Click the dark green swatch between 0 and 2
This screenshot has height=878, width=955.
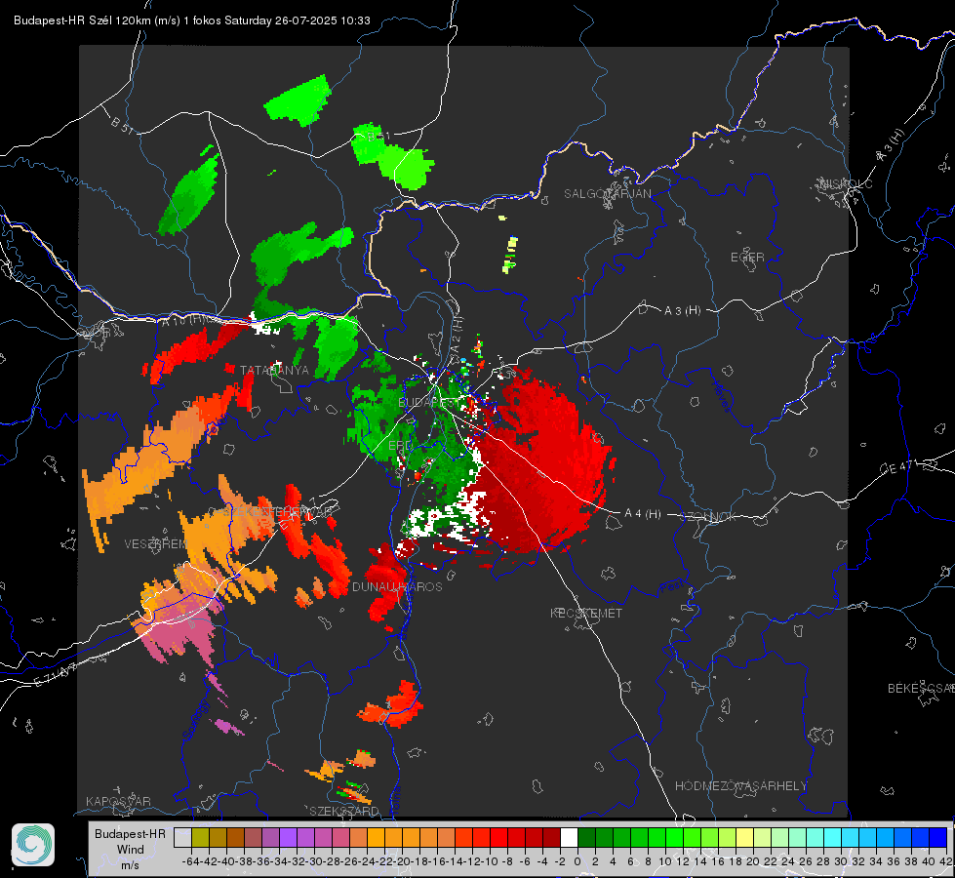click(x=586, y=837)
